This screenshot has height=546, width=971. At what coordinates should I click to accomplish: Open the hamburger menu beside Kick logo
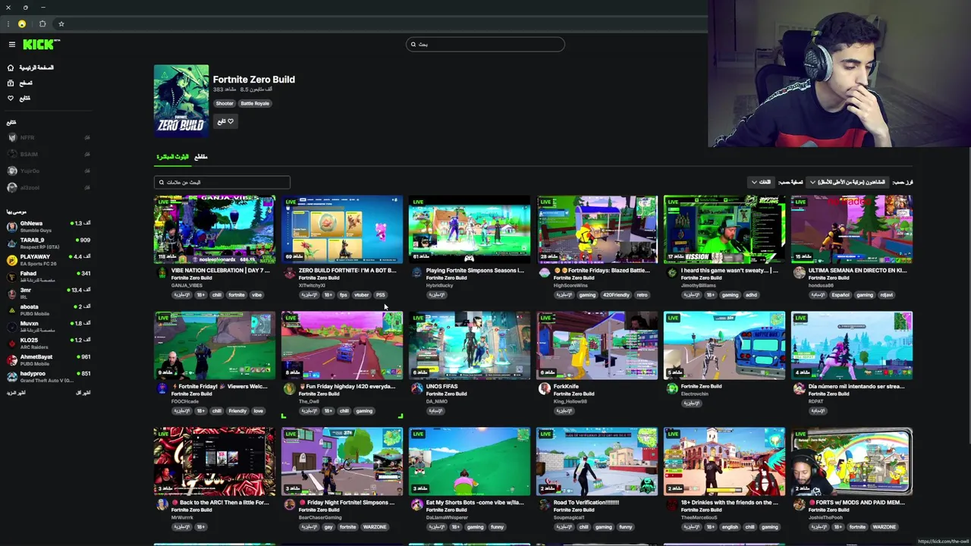pyautogui.click(x=11, y=44)
